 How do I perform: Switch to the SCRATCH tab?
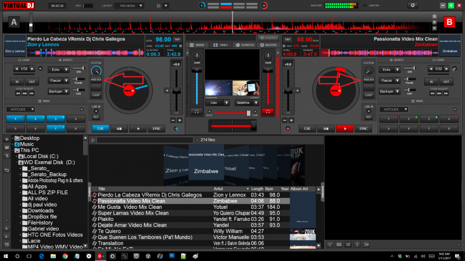(x=245, y=45)
